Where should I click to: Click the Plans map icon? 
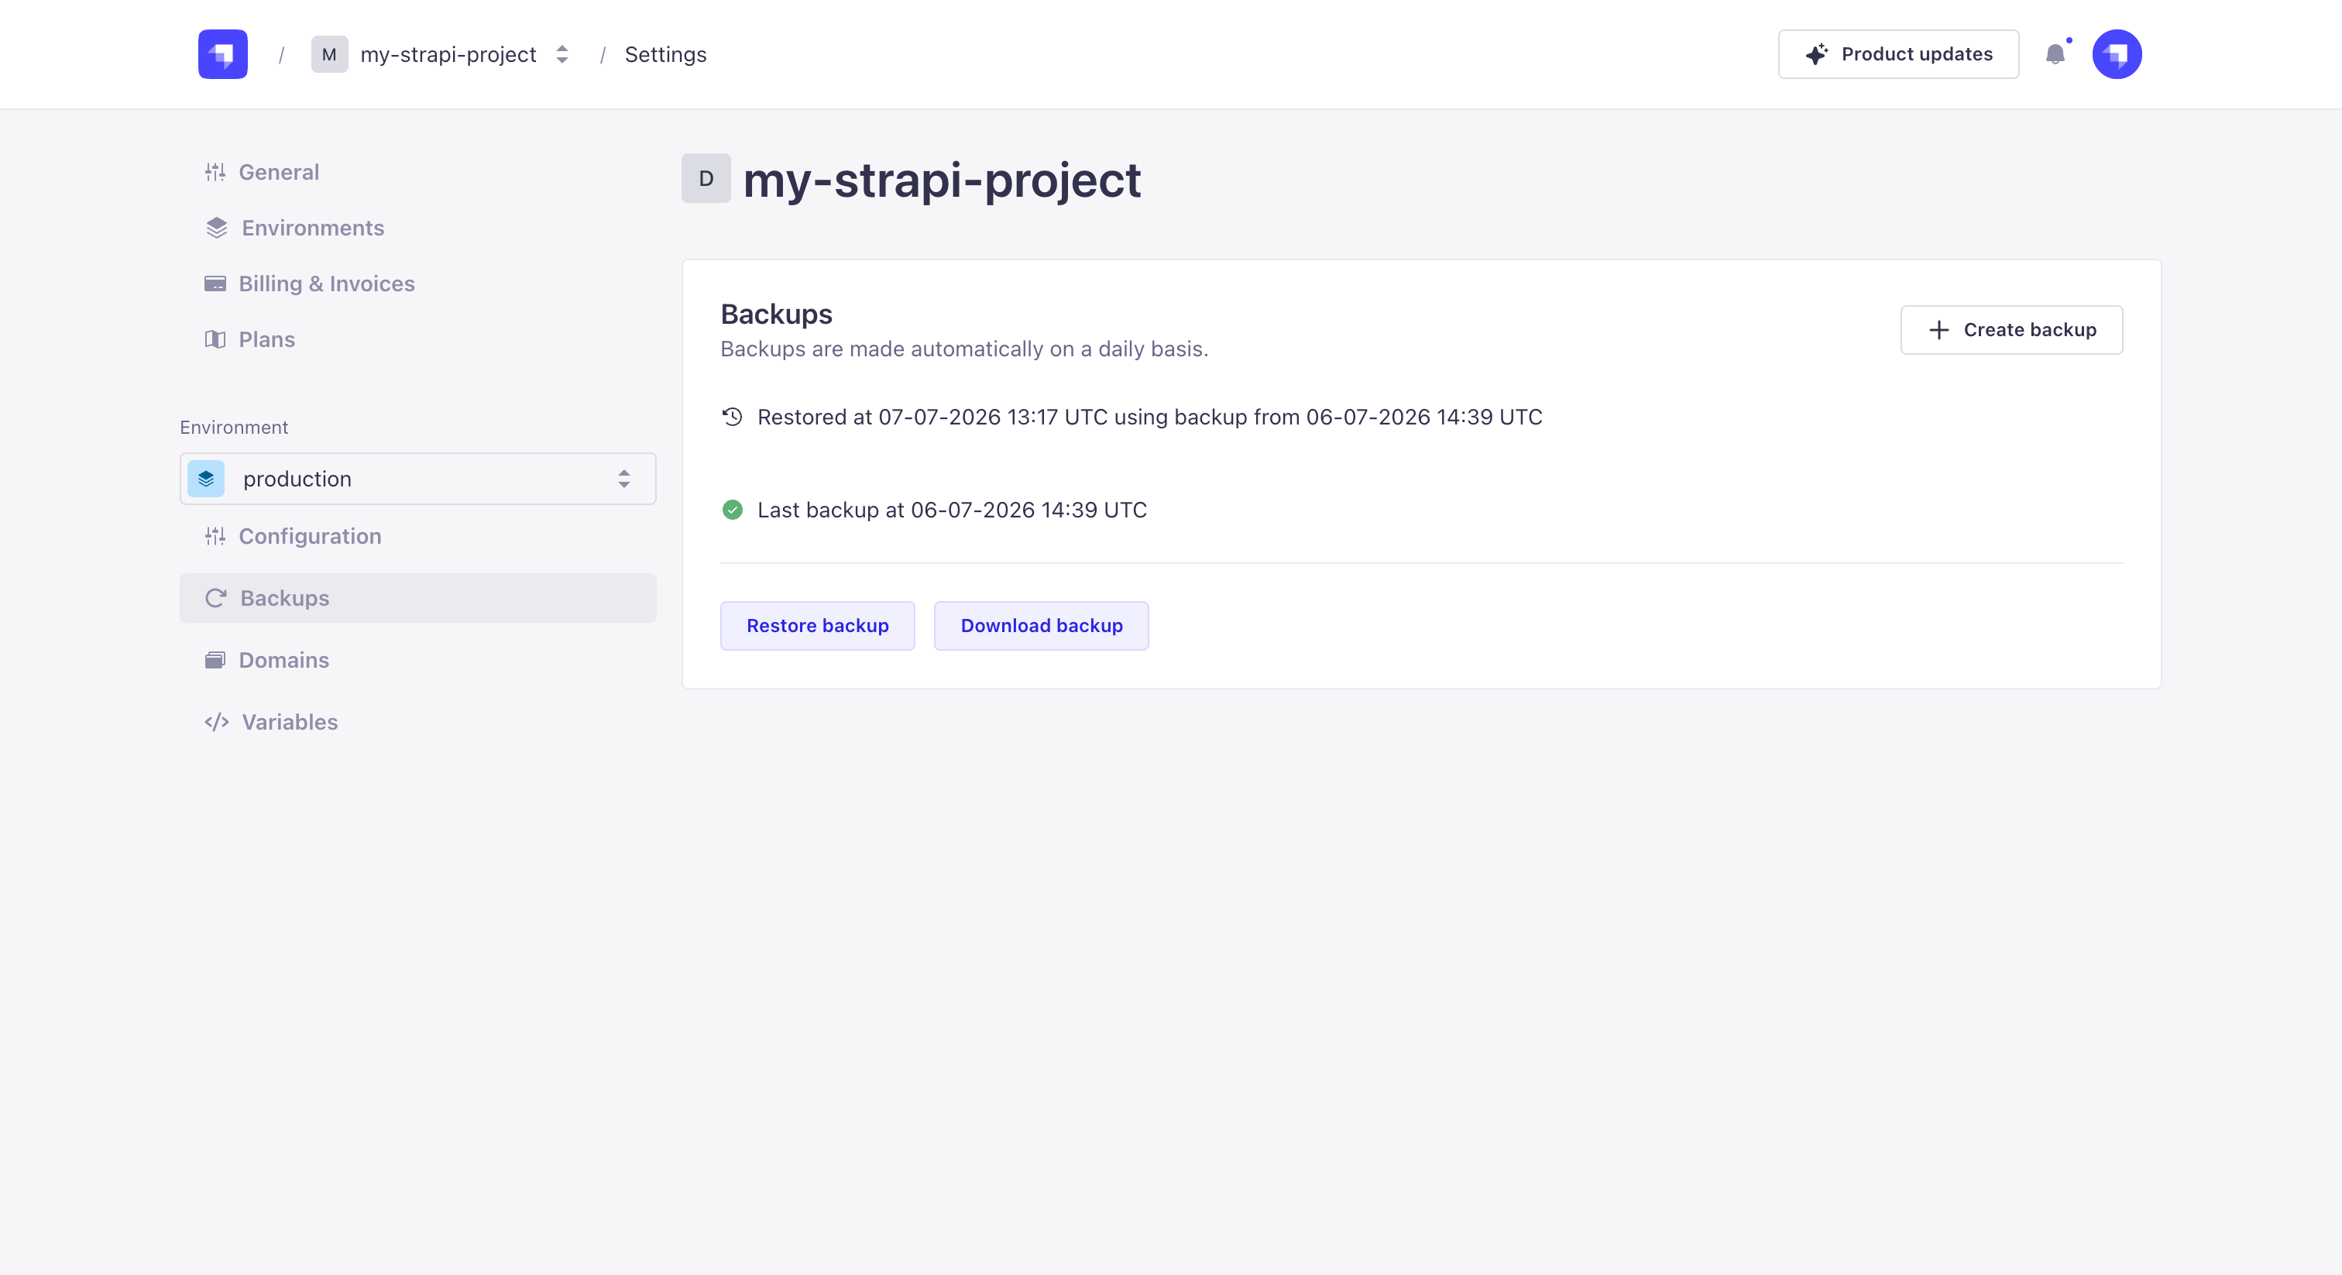(215, 339)
